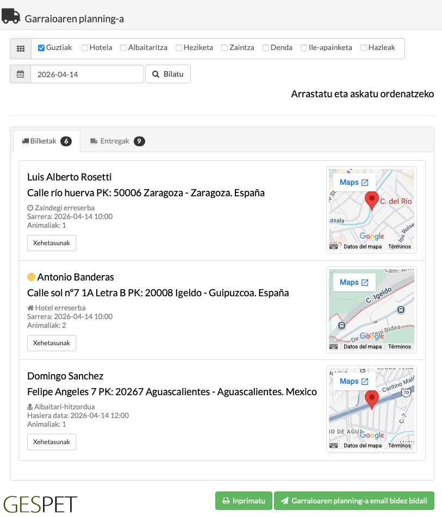Enable the Hotela filter checkbox
The image size is (442, 517).
85,48
